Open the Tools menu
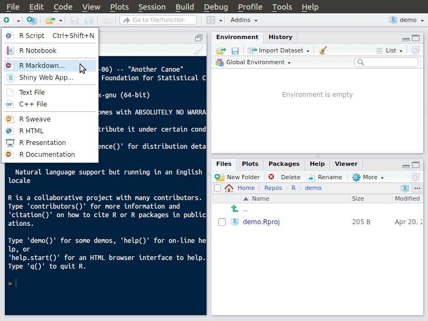Viewport: 428px width, 321px height. [x=282, y=7]
